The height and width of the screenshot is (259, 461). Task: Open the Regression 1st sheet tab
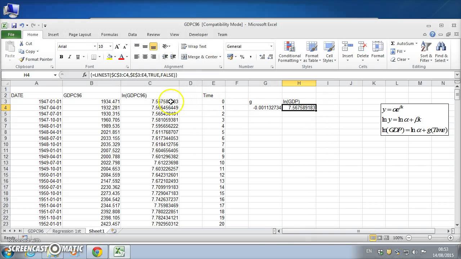click(67, 231)
